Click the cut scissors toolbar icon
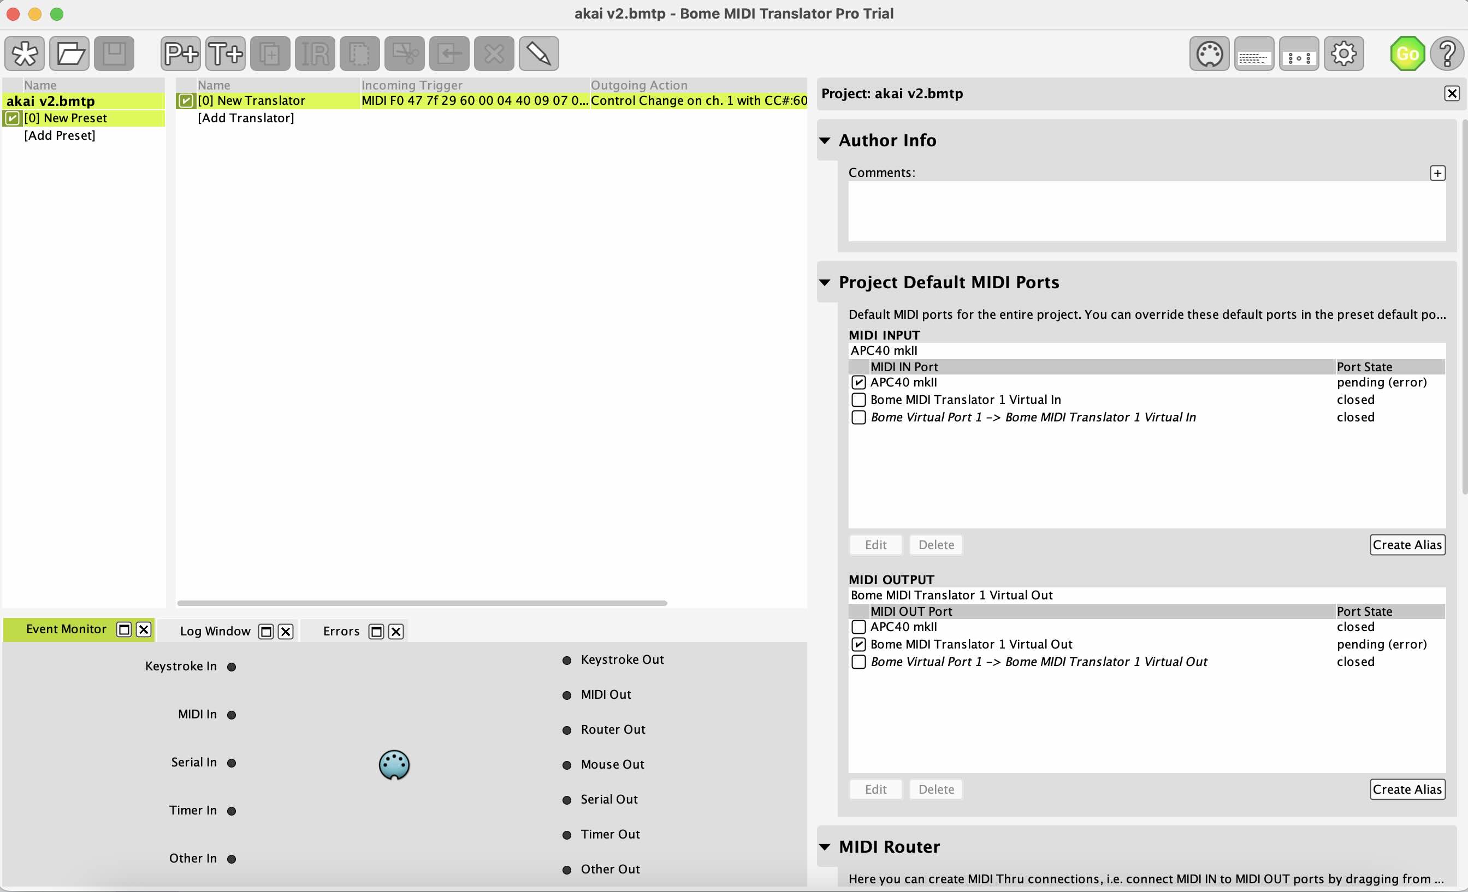Viewport: 1468px width, 892px height. 404,53
